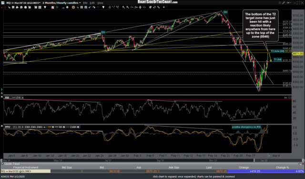Click the four-arrow crosshair icon

pos(140,8)
